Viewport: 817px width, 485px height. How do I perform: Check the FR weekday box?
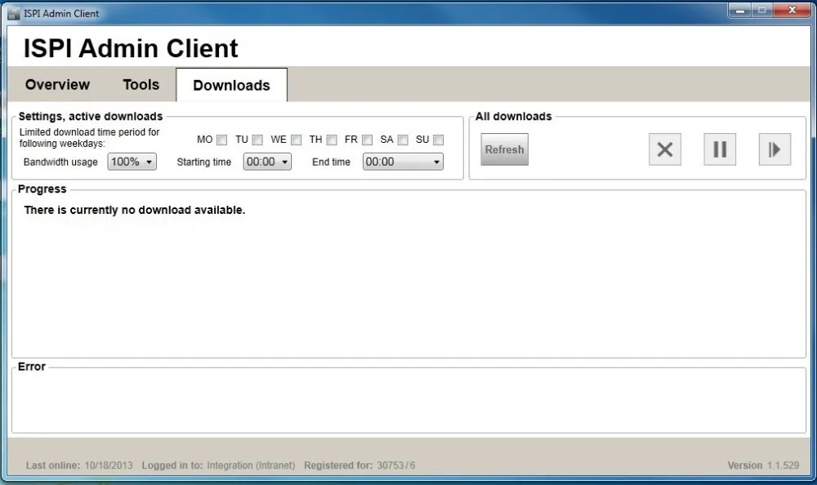tap(367, 140)
